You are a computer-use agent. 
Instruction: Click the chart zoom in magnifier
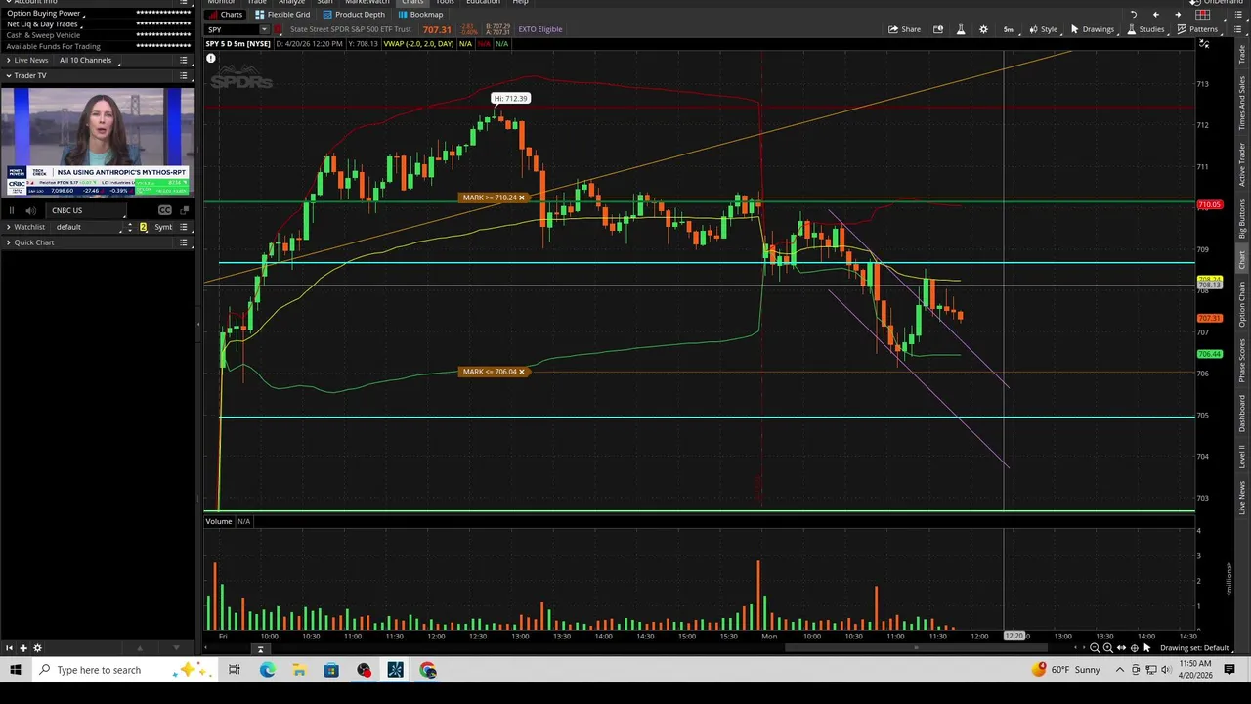pyautogui.click(x=1108, y=648)
